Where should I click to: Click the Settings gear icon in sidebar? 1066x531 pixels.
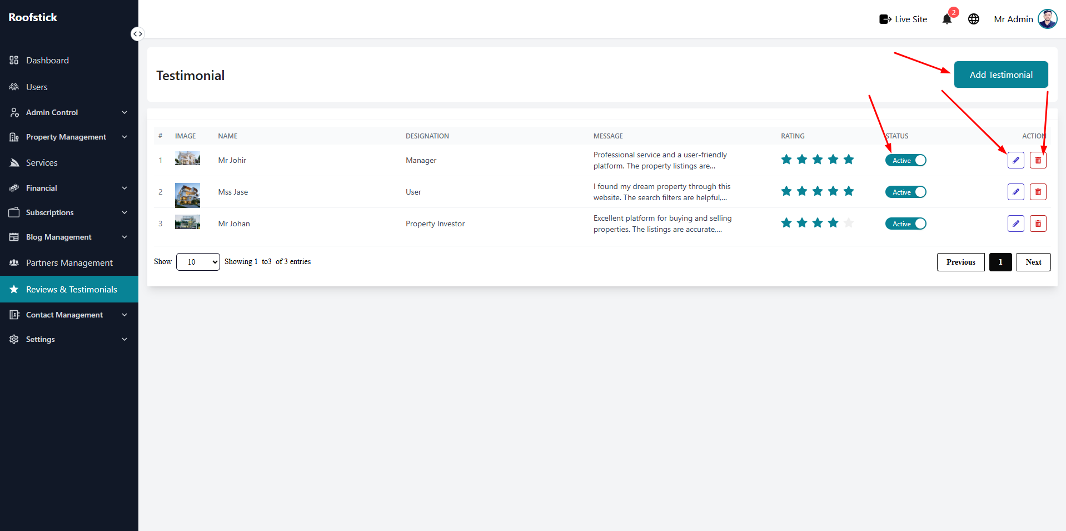[x=14, y=339]
